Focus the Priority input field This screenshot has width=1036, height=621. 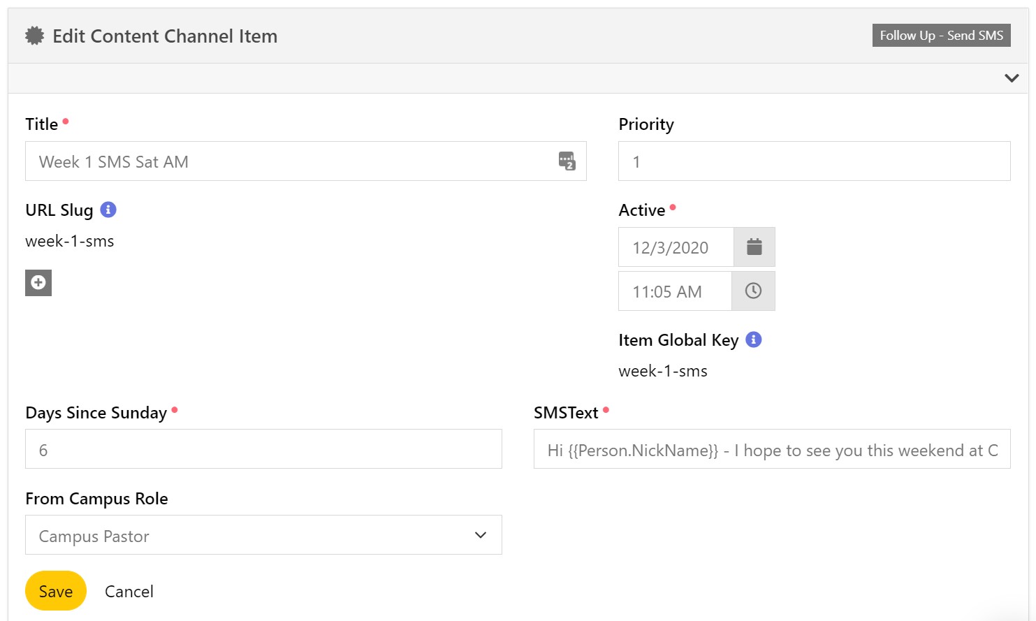[x=814, y=161]
